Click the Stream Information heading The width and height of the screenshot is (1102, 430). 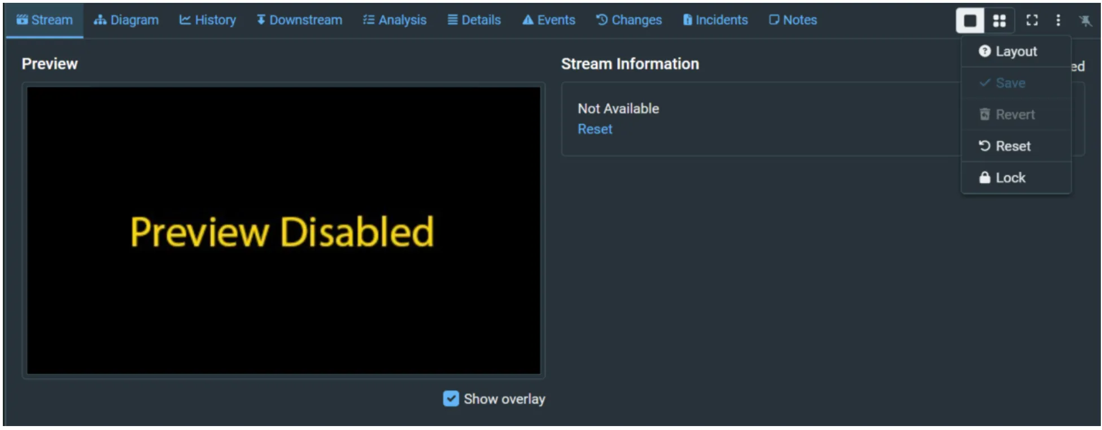[630, 64]
